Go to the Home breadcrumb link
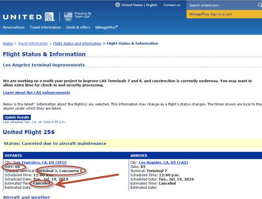262x199 pixels. (8, 43)
